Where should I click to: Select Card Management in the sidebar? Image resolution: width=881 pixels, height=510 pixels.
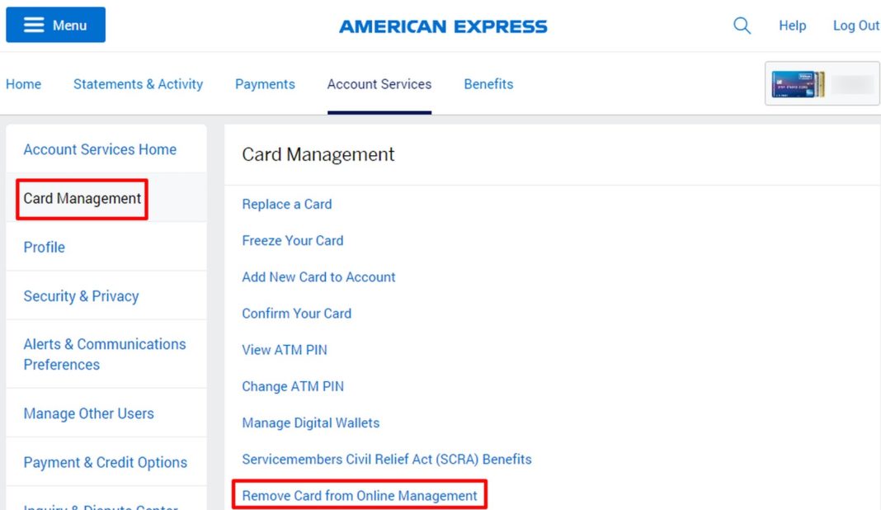80,198
